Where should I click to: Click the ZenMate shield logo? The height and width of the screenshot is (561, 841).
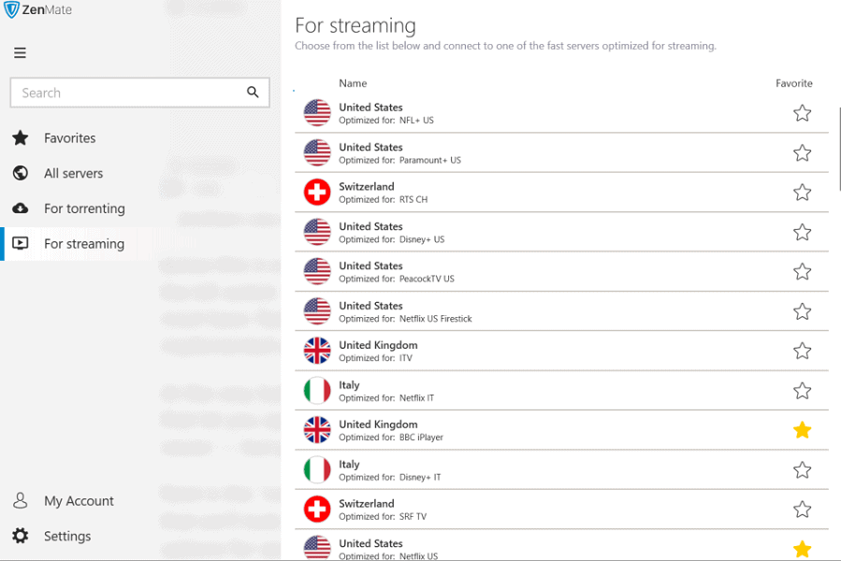click(x=11, y=9)
